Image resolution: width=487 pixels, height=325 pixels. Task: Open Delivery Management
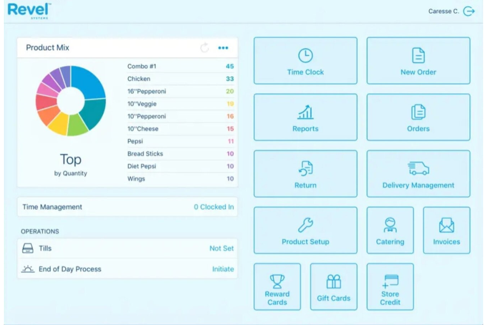pos(418,174)
